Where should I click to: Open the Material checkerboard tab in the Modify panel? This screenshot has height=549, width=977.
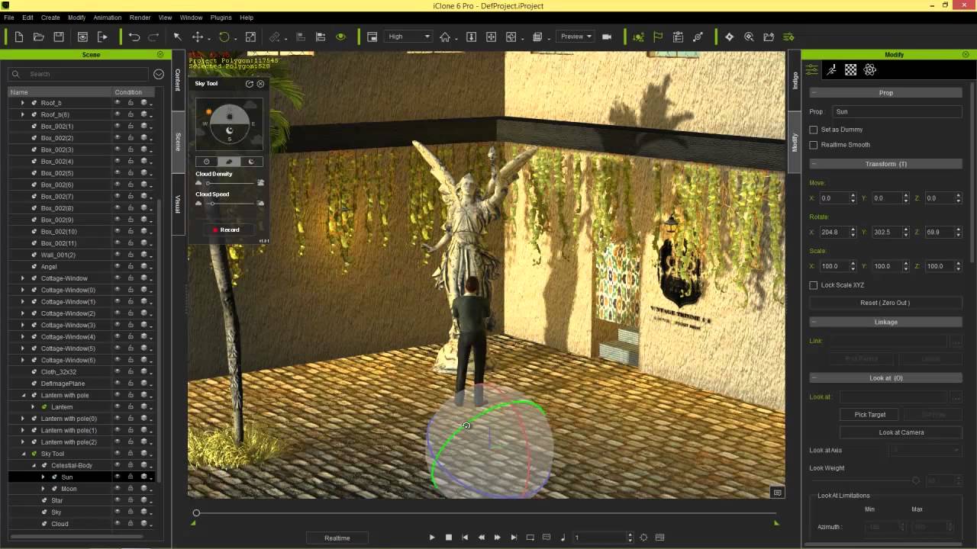pyautogui.click(x=850, y=69)
